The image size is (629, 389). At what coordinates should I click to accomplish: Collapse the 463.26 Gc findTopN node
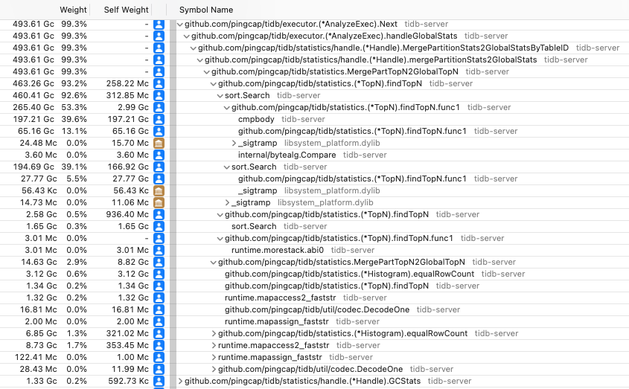click(x=214, y=84)
